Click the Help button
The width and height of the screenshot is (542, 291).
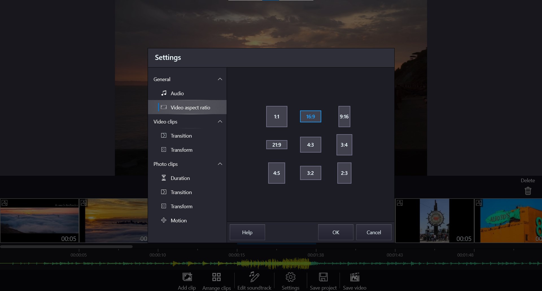(x=247, y=232)
